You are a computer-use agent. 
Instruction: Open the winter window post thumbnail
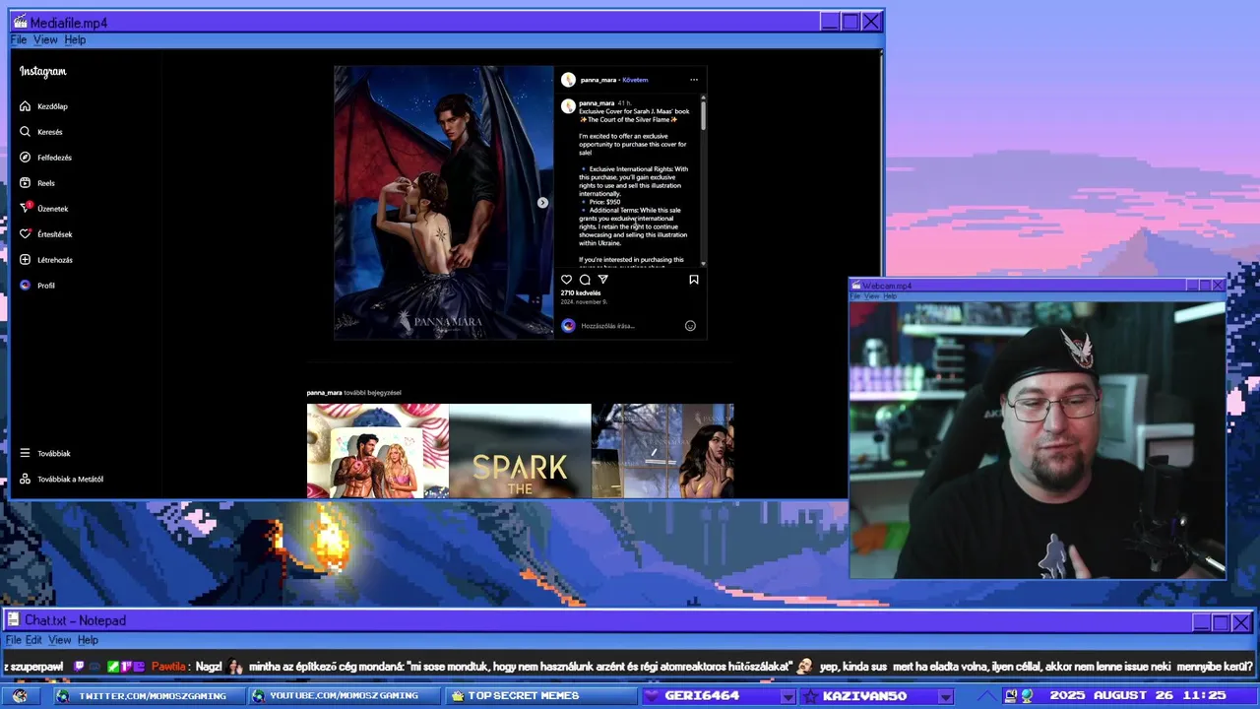(x=662, y=451)
